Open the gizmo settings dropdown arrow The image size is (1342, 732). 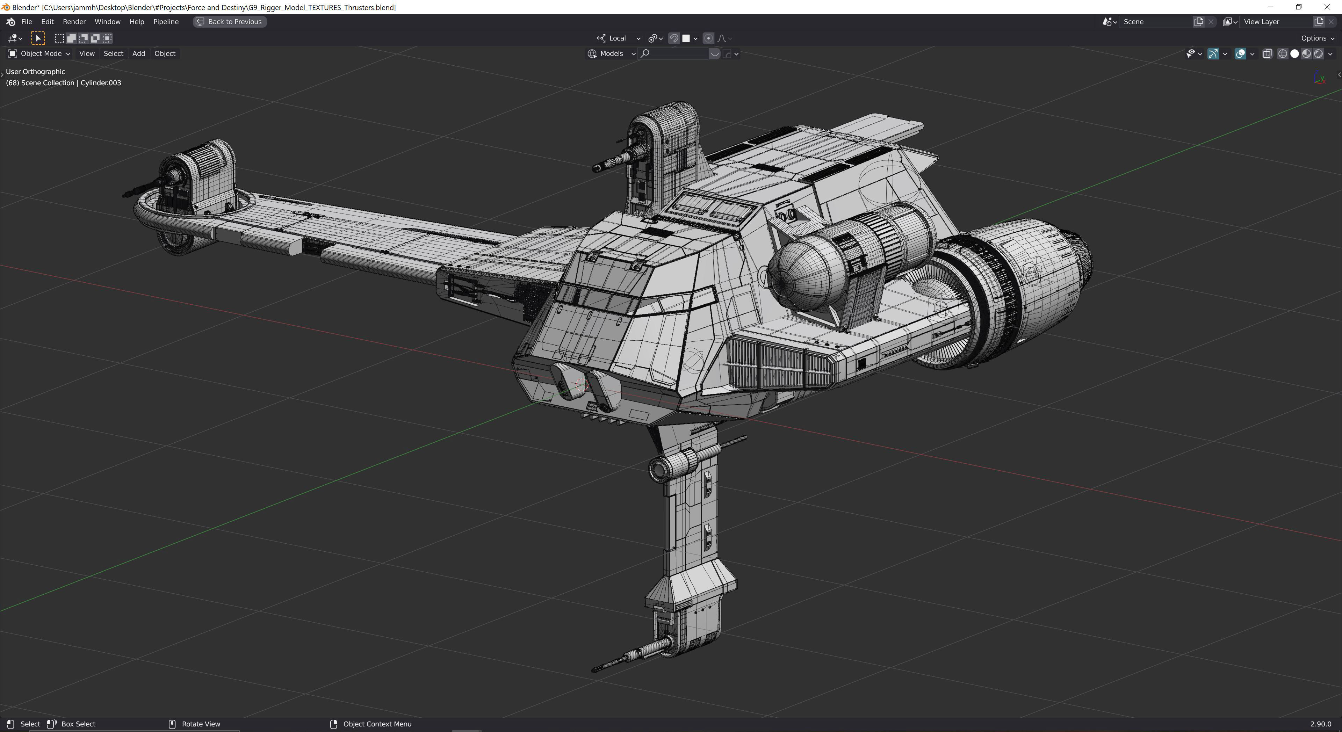[1225, 54]
